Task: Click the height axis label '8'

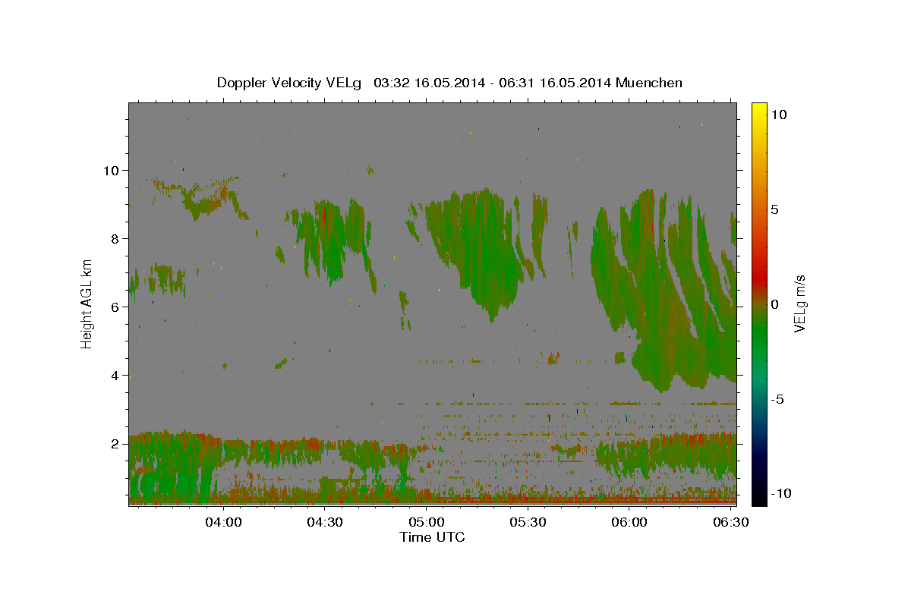Action: (113, 238)
